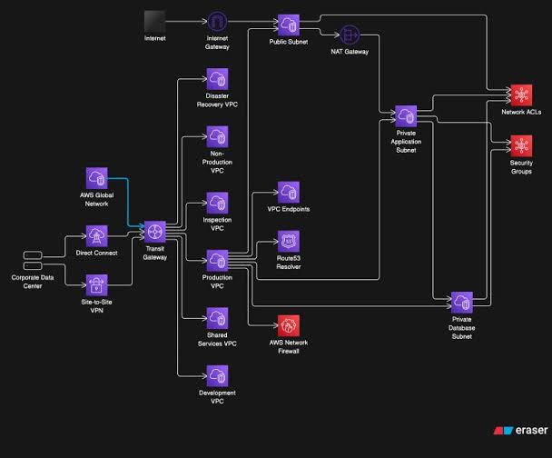Image resolution: width=552 pixels, height=458 pixels.
Task: Select the Internet Gateway icon
Action: pos(217,22)
